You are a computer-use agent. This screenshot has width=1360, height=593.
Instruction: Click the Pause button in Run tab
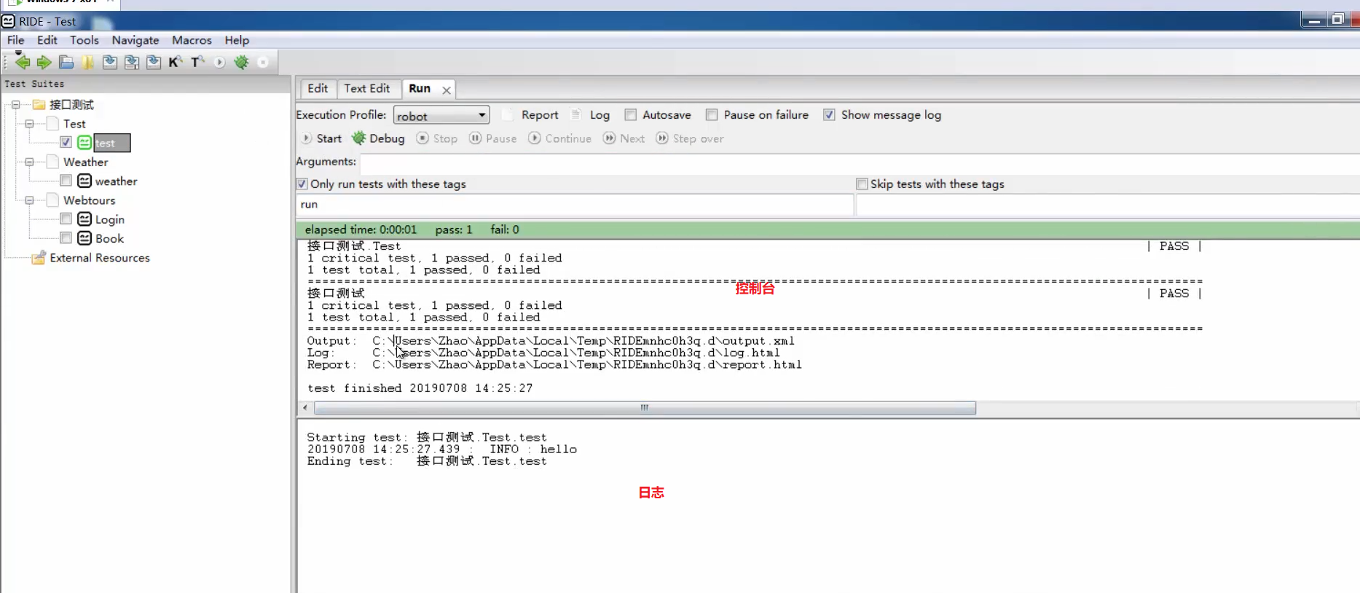(493, 138)
